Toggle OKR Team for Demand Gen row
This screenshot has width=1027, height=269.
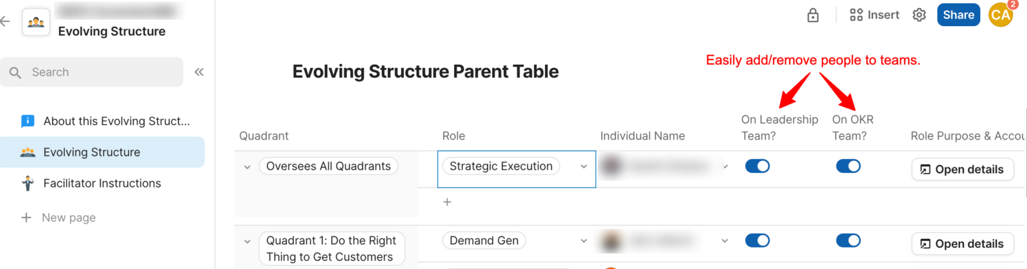(x=848, y=240)
